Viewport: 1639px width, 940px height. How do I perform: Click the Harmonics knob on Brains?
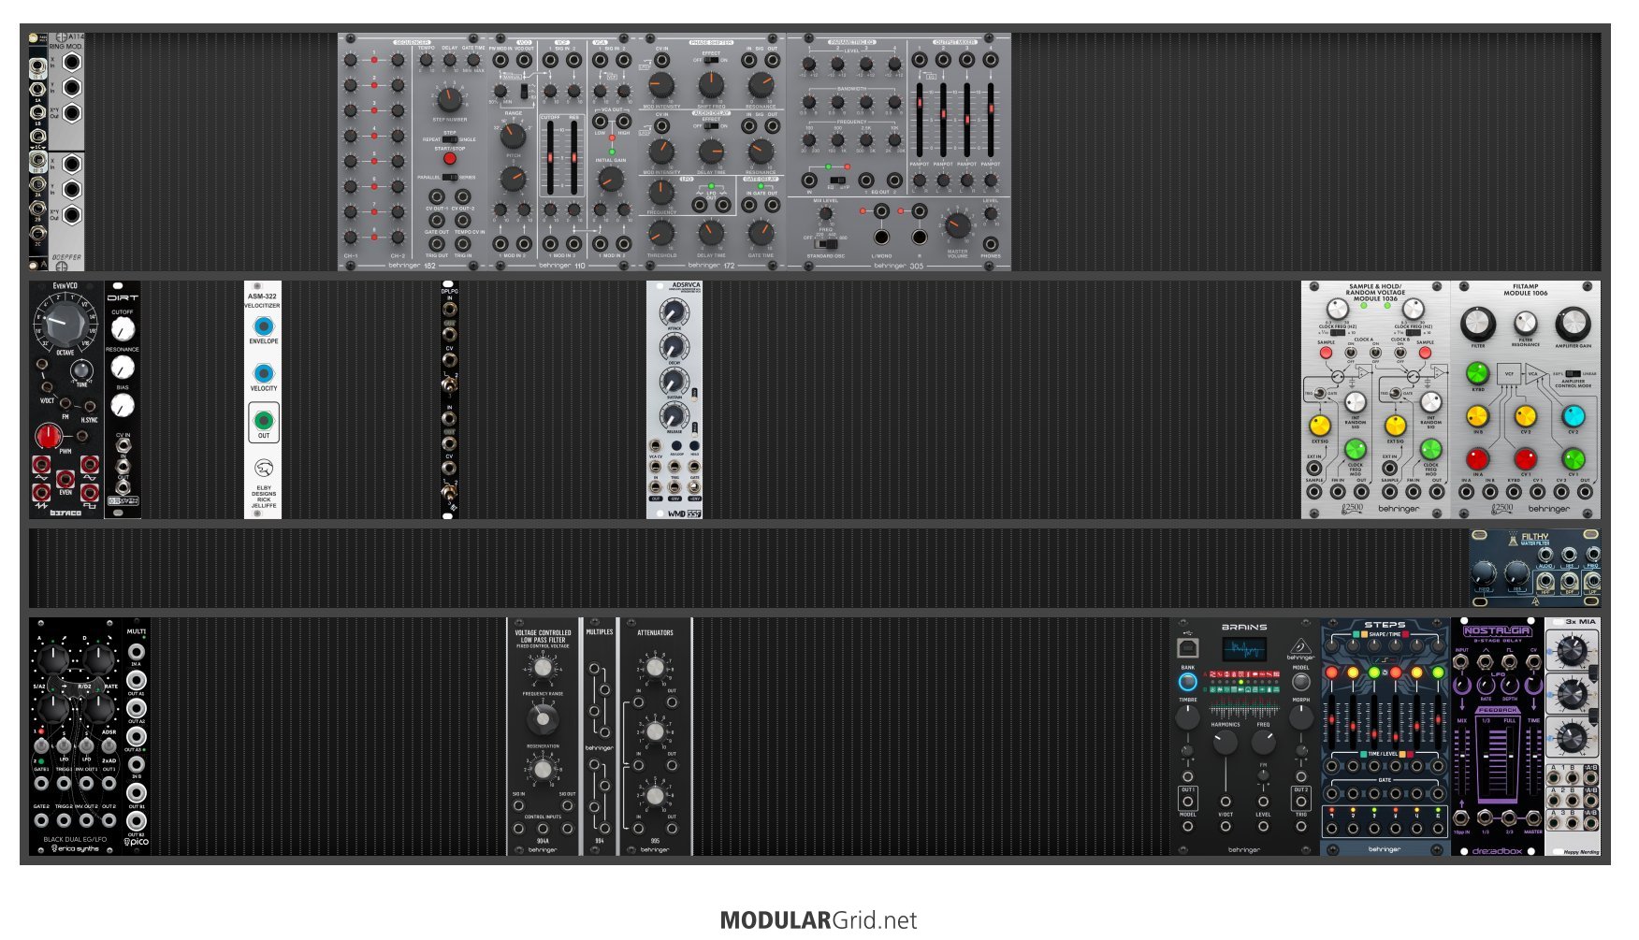tap(1225, 743)
